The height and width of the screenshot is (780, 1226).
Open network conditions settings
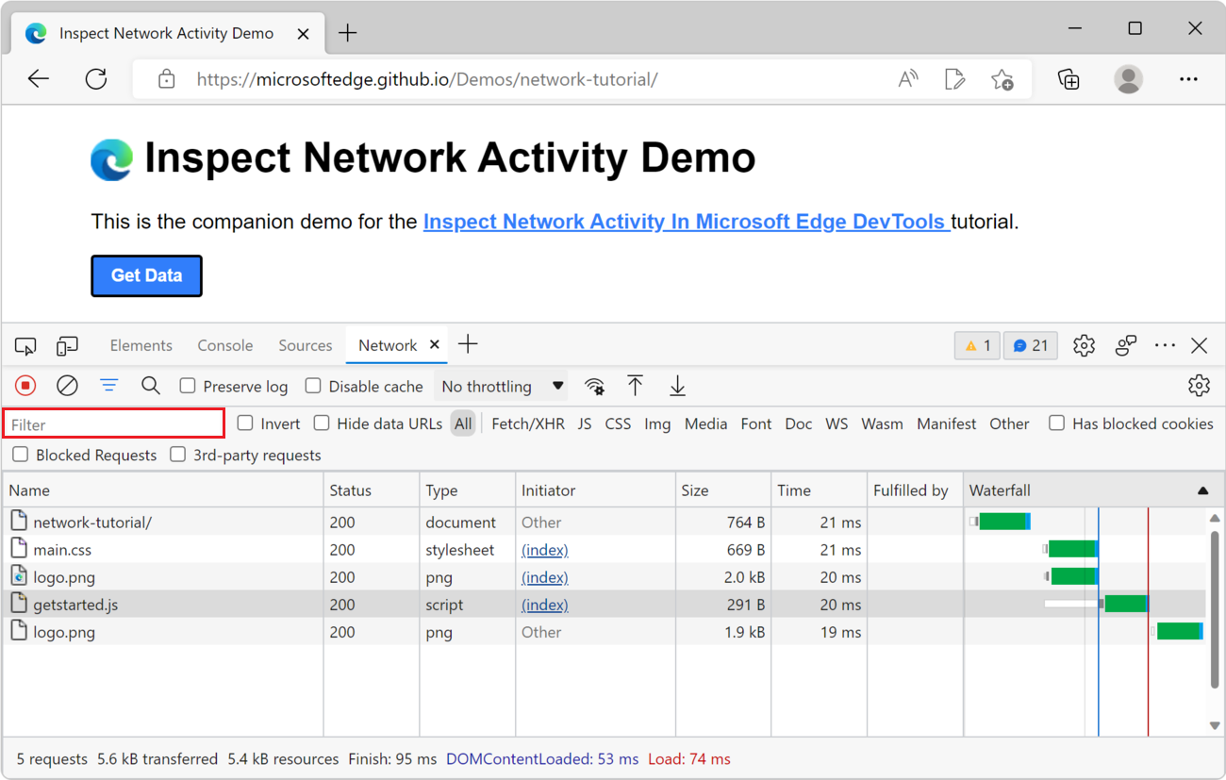point(595,386)
